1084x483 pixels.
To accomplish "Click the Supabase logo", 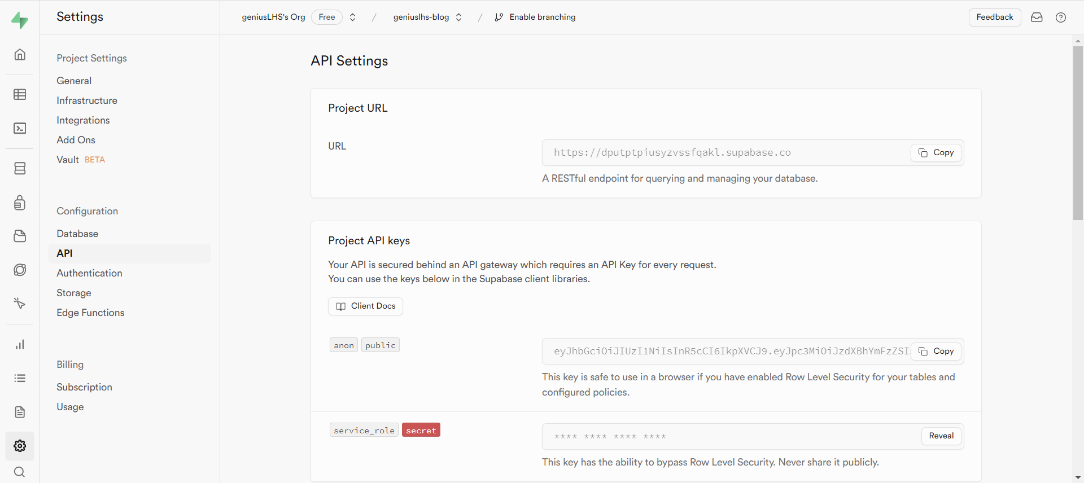I will [x=20, y=20].
